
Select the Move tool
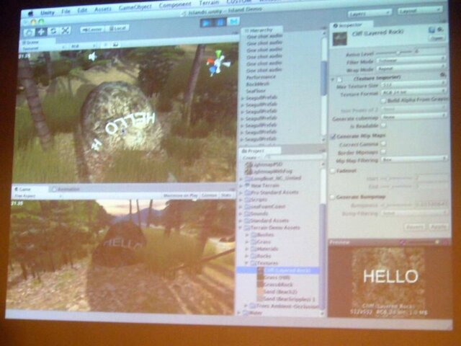(41, 32)
